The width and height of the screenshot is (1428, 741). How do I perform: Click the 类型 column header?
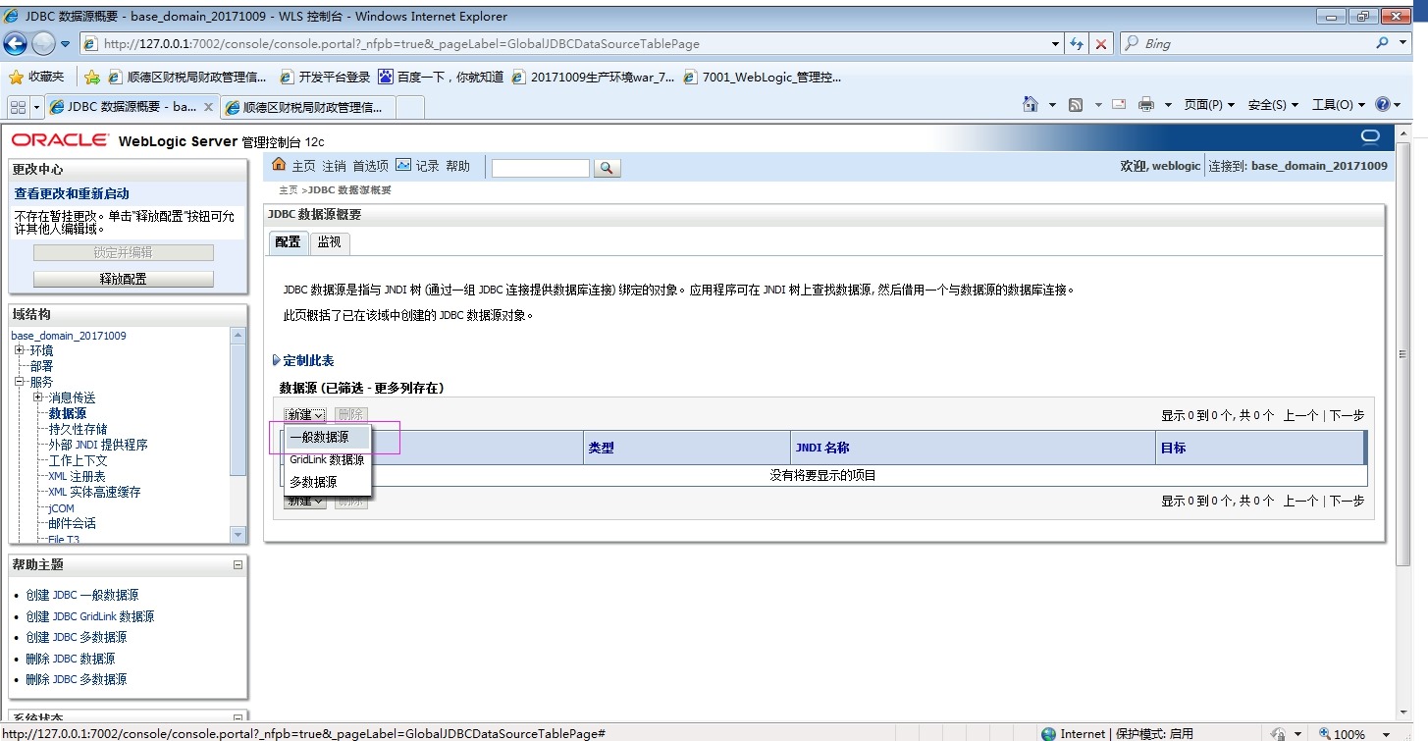click(601, 448)
